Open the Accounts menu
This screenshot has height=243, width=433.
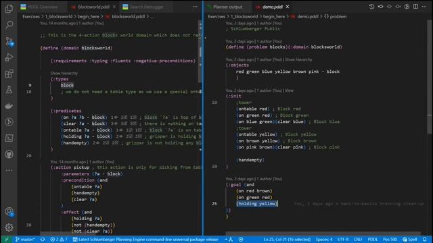point(9,211)
